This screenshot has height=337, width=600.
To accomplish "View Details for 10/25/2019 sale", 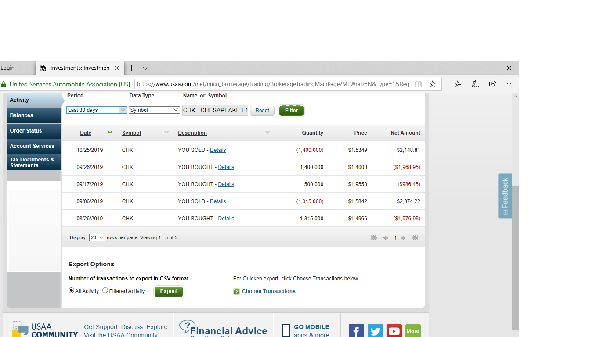I will point(218,150).
